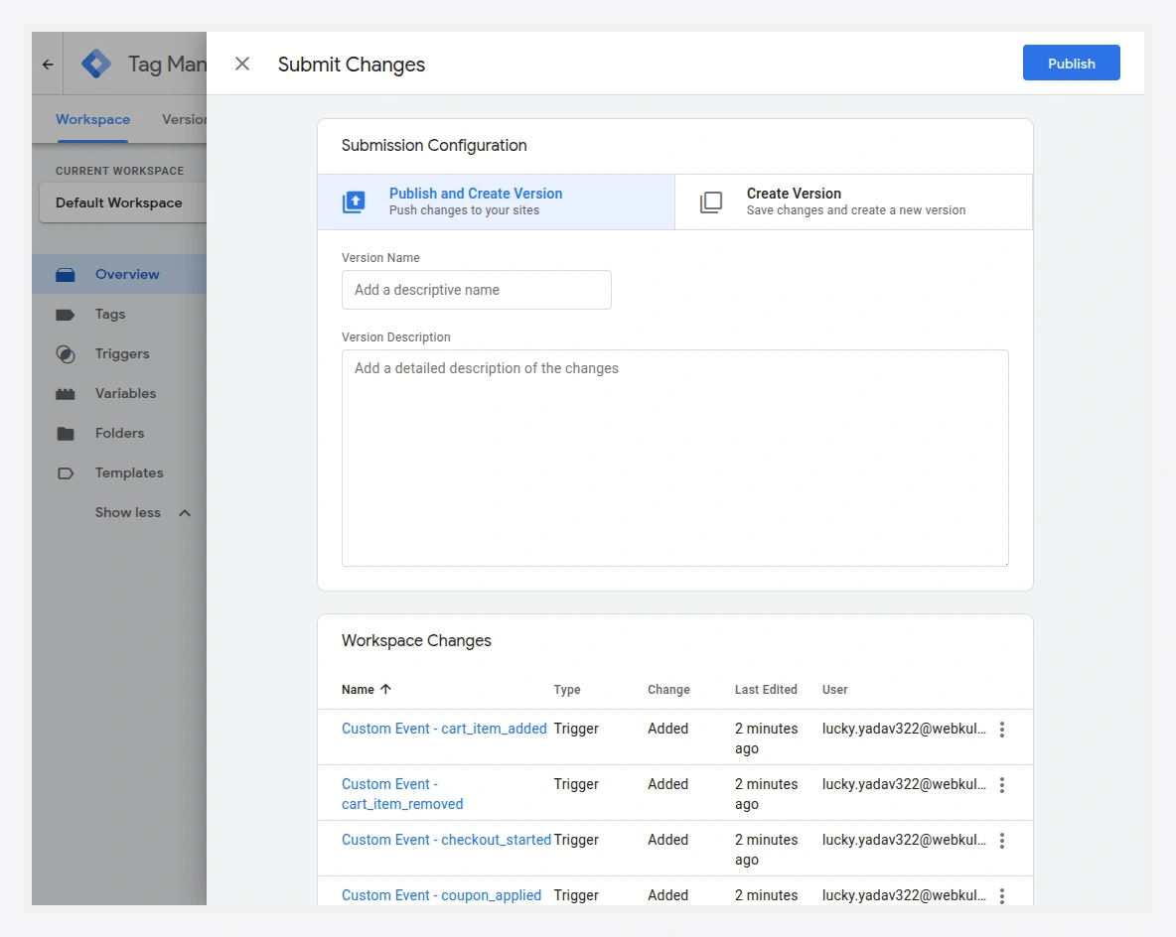The height and width of the screenshot is (937, 1176).
Task: Collapse sidebar with Show less chevron
Action: (x=185, y=513)
